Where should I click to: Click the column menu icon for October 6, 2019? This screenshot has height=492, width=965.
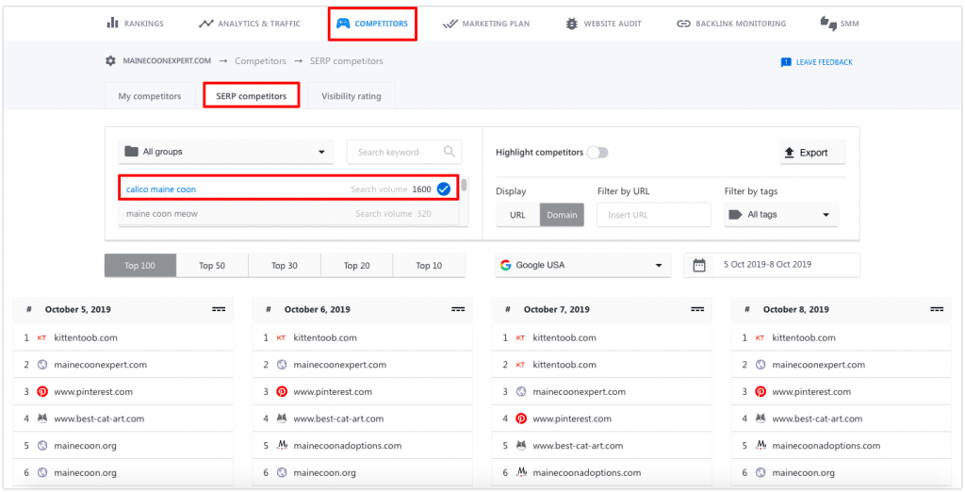tap(458, 309)
